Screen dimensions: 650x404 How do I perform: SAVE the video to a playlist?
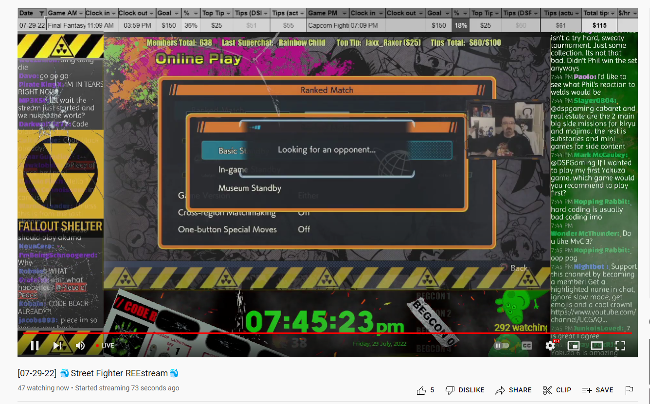click(598, 390)
